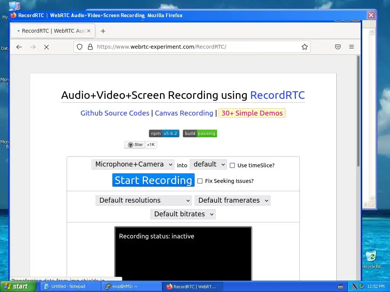This screenshot has width=390, height=292.
Task: Click the recording status video preview
Action: pyautogui.click(x=183, y=254)
